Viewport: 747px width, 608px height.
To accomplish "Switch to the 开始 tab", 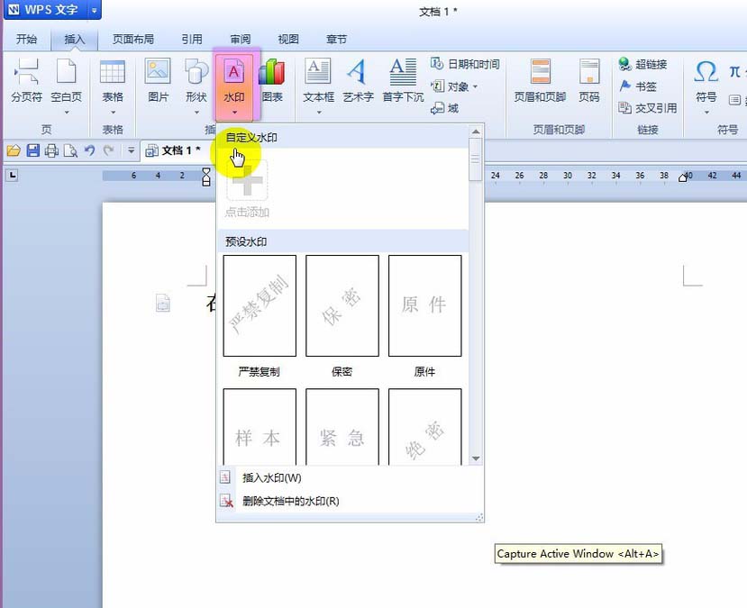I will click(27, 39).
